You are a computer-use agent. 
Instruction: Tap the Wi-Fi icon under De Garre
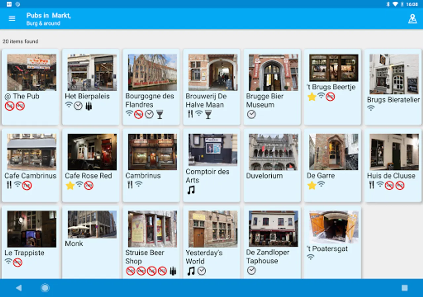tap(321, 184)
